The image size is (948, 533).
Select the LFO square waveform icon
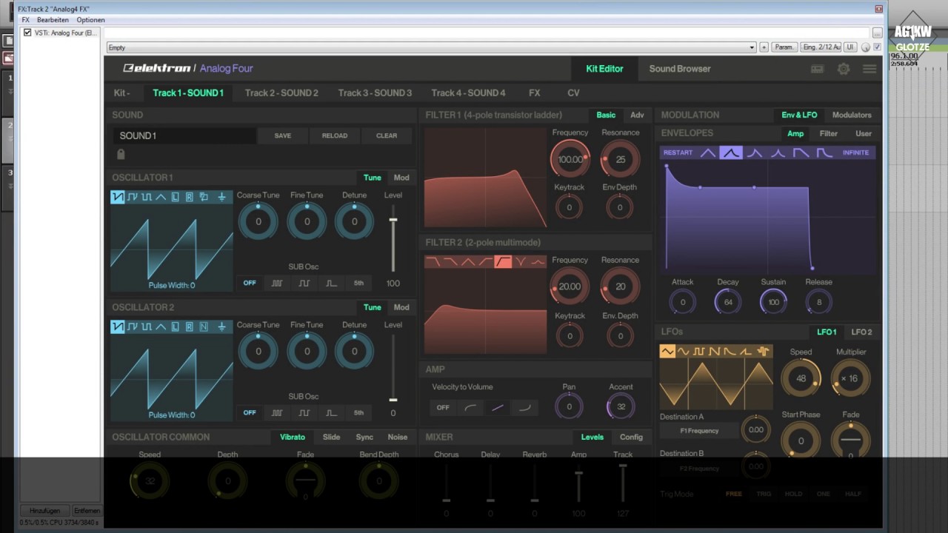[698, 352]
